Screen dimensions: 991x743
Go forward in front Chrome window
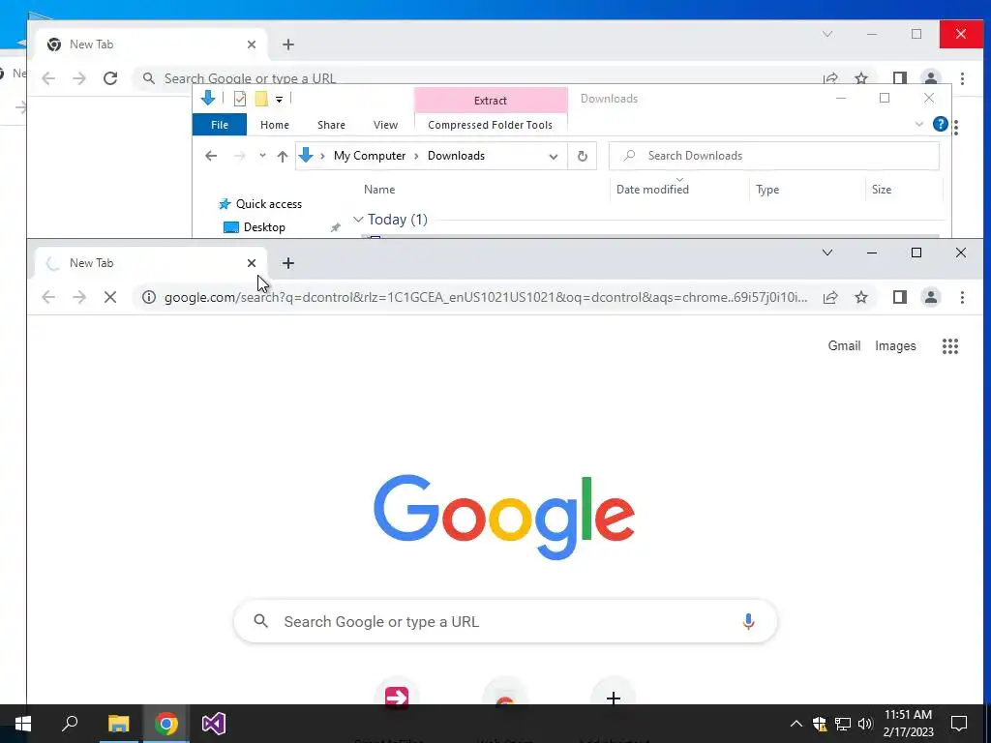79,297
